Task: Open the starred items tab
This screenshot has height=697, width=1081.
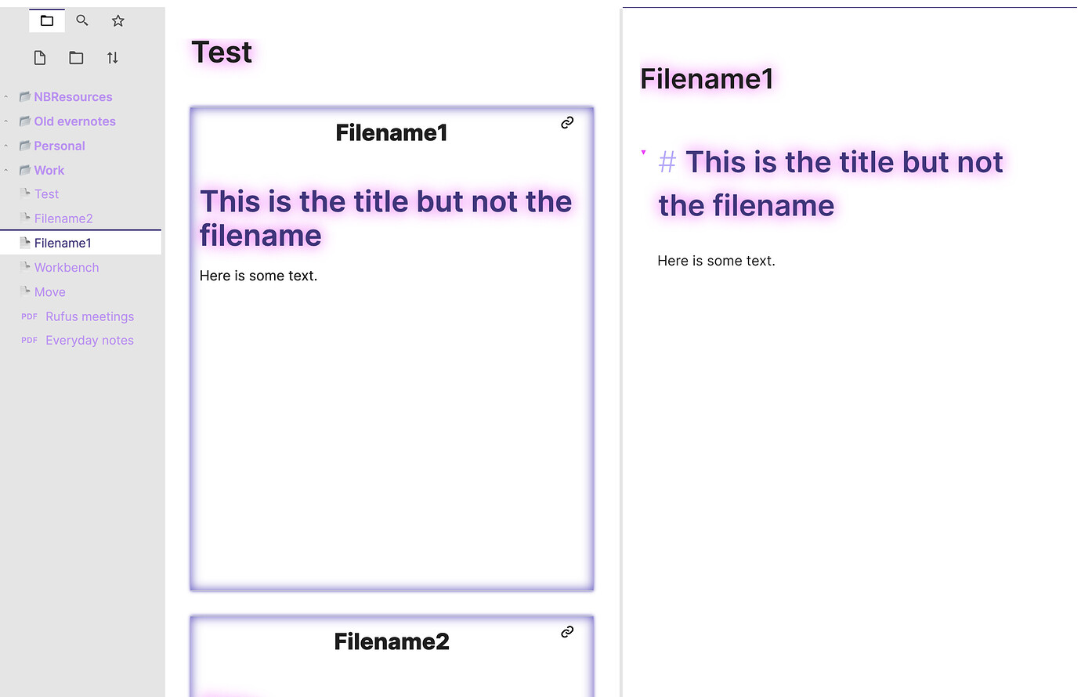Action: [118, 20]
